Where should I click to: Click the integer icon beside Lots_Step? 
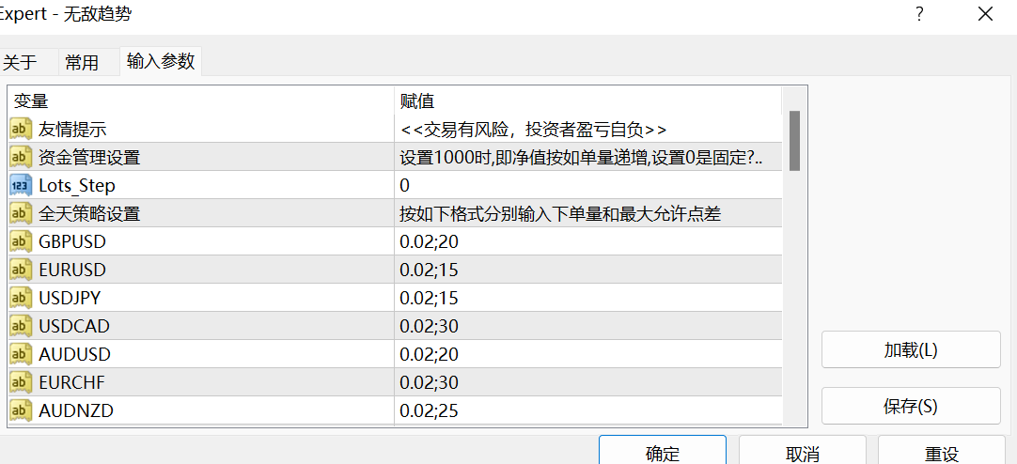point(21,185)
